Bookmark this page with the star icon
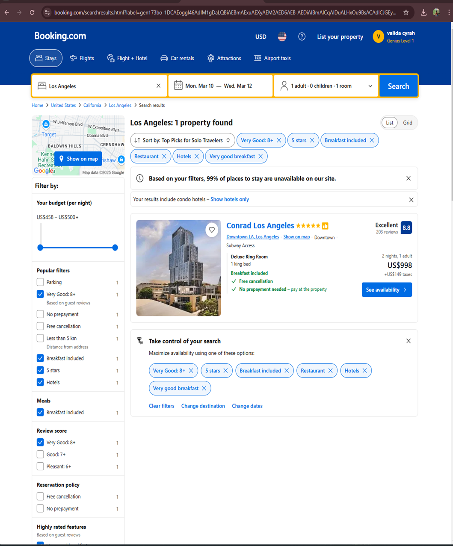The width and height of the screenshot is (453, 546). [406, 12]
